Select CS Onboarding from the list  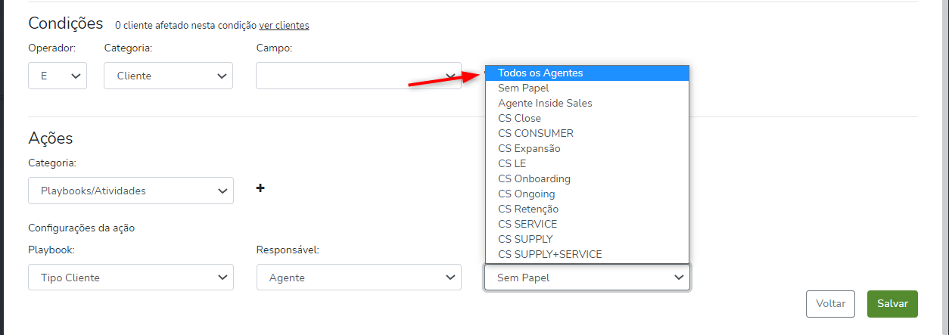click(534, 178)
